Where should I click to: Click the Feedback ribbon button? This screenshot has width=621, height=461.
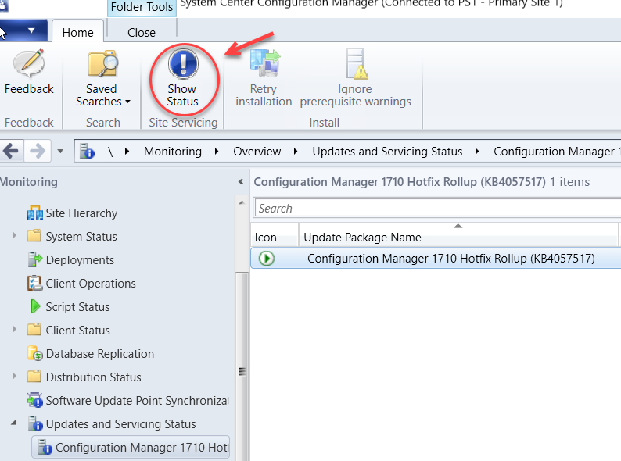pos(29,73)
